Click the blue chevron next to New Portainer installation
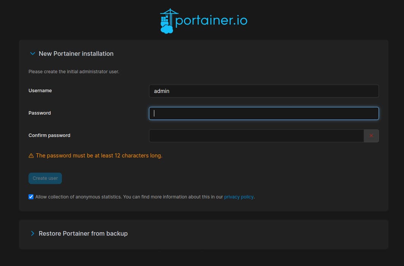The width and height of the screenshot is (404, 266). coord(32,54)
